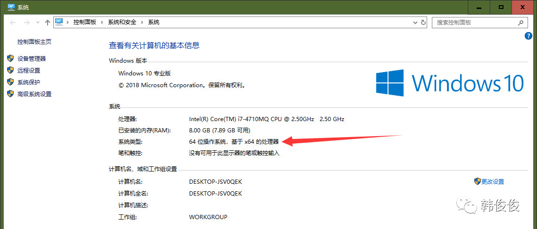Click shield icon beside 高级系统设置
The width and height of the screenshot is (537, 229).
point(10,94)
